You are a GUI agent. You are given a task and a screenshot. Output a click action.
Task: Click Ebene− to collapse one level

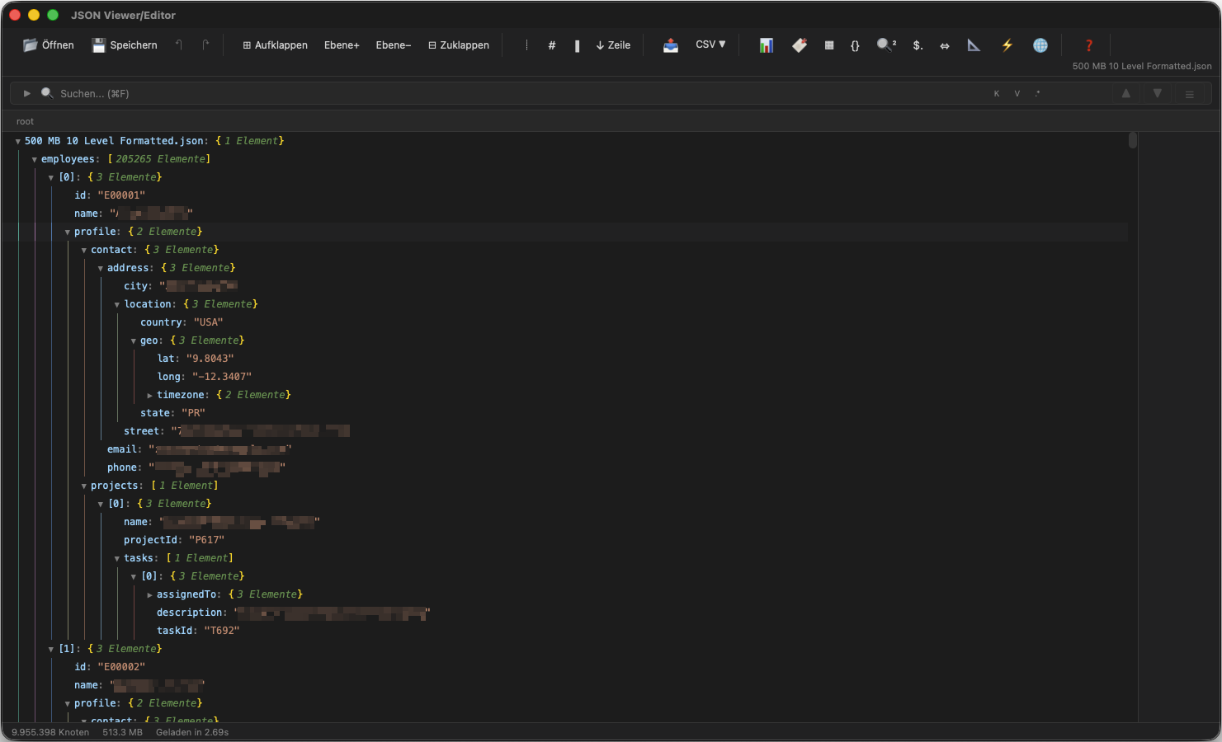click(394, 45)
